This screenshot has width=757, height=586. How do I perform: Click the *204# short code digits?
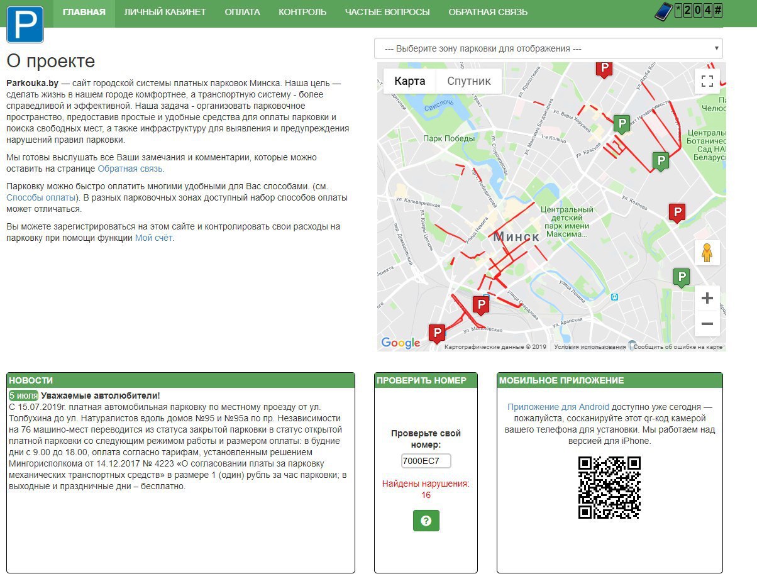coord(699,11)
